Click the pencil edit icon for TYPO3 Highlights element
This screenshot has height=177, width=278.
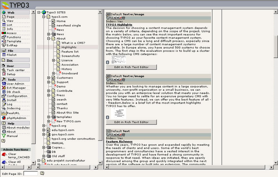pyautogui.click(x=107, y=18)
